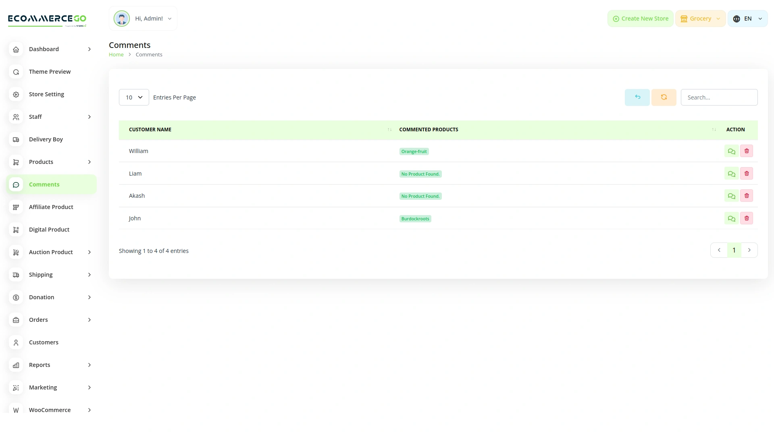Select the Theme Preview icon in sidebar
Image resolution: width=774 pixels, height=435 pixels.
[x=16, y=72]
